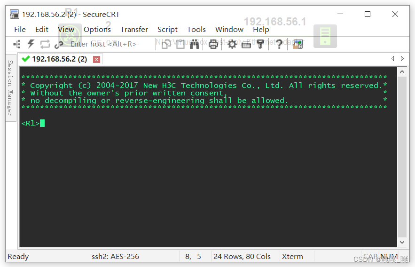Open the View menu

(x=66, y=29)
